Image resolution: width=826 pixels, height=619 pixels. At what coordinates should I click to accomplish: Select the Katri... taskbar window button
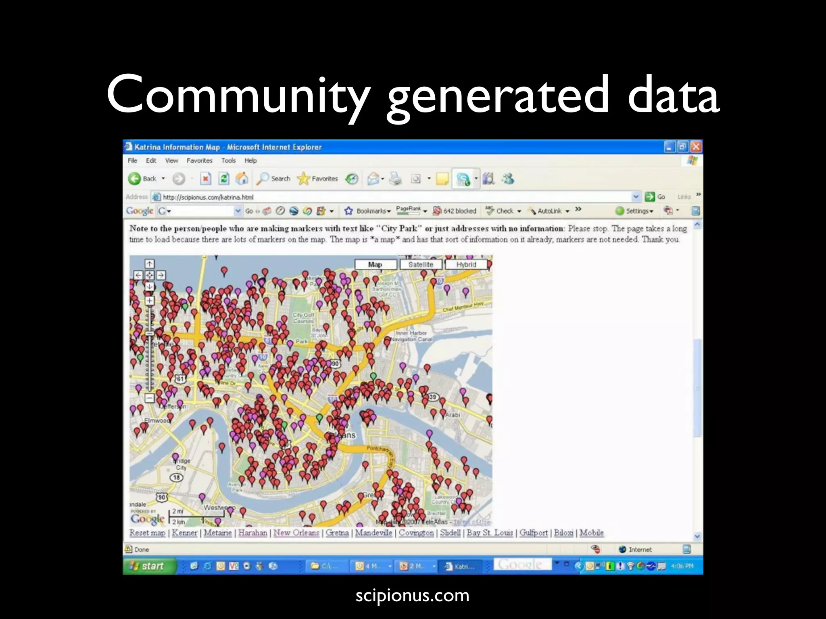pyautogui.click(x=460, y=567)
